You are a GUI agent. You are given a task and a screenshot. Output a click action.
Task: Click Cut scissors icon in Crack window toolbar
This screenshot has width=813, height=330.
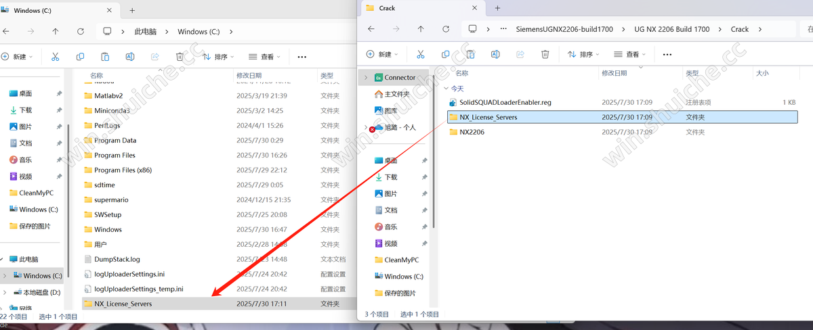click(420, 54)
